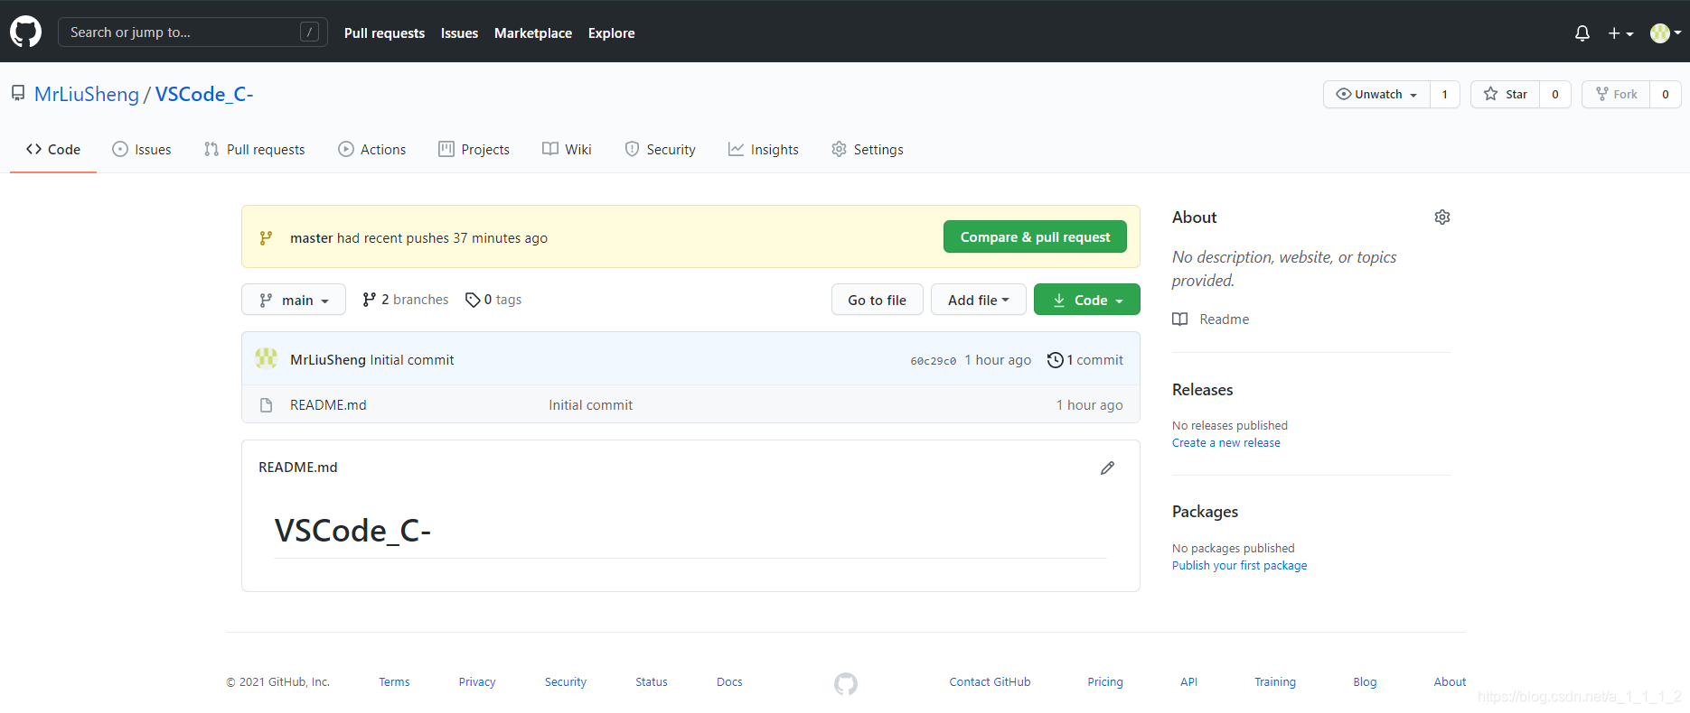Open the main branch selector dropdown
Viewport: 1690px width, 713px height.
click(x=294, y=300)
